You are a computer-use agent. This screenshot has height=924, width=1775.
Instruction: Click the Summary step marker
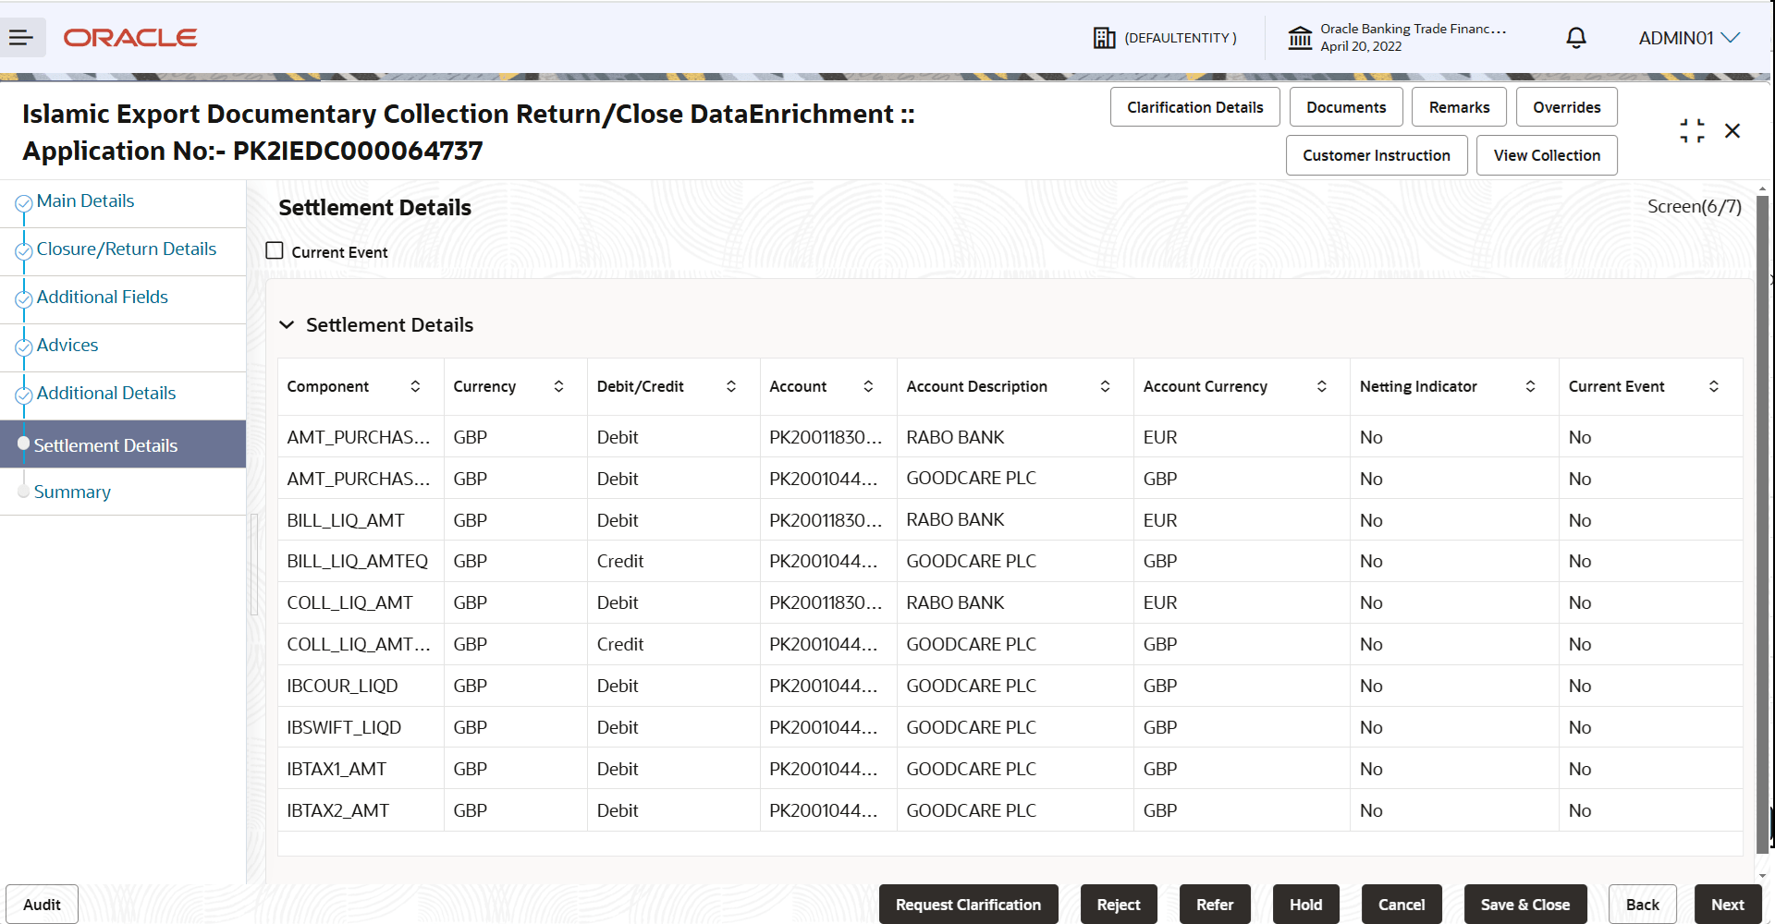(24, 492)
